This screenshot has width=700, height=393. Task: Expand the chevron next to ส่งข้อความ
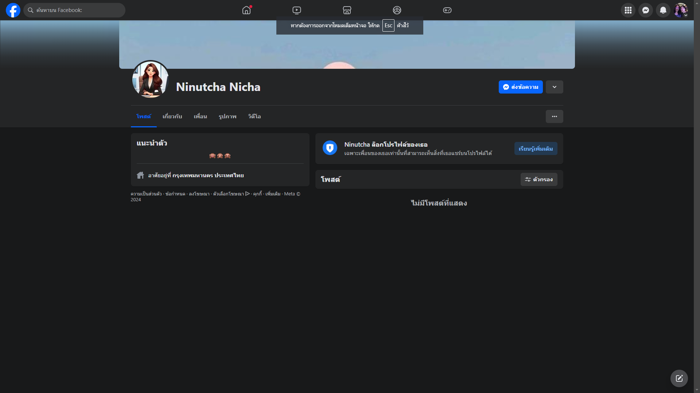tap(554, 87)
